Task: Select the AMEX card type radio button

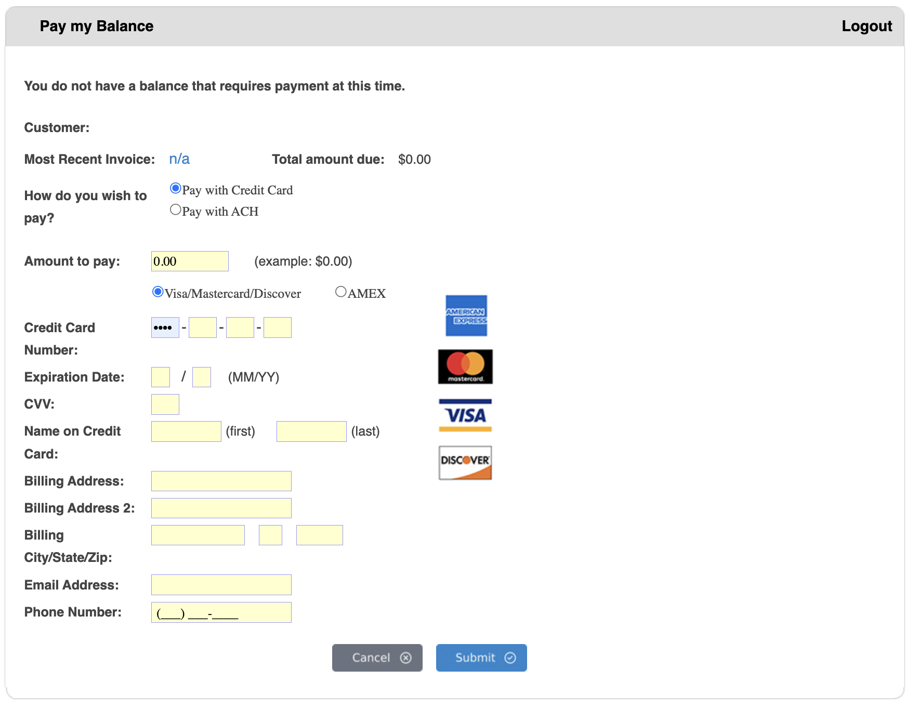Action: click(341, 292)
